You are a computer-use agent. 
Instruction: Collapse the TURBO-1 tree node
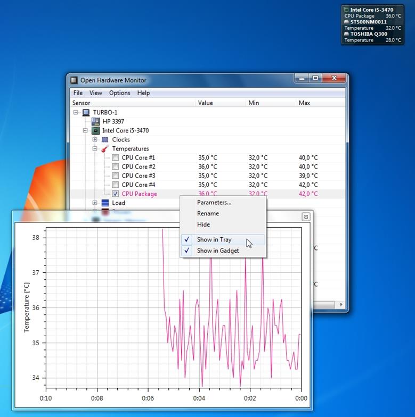coord(76,113)
